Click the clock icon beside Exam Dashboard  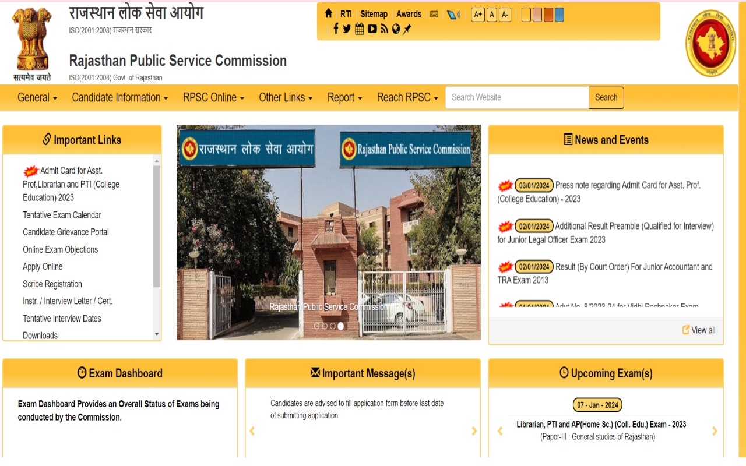82,372
